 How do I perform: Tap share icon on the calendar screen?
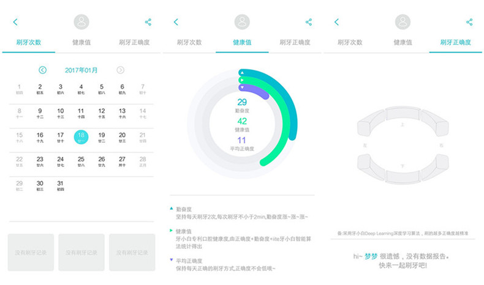pyautogui.click(x=148, y=22)
